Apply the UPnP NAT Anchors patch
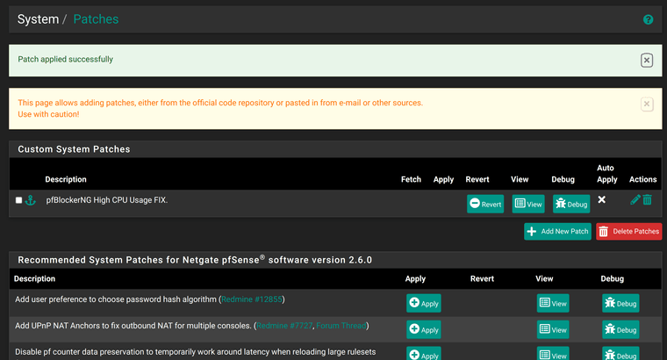 point(424,329)
